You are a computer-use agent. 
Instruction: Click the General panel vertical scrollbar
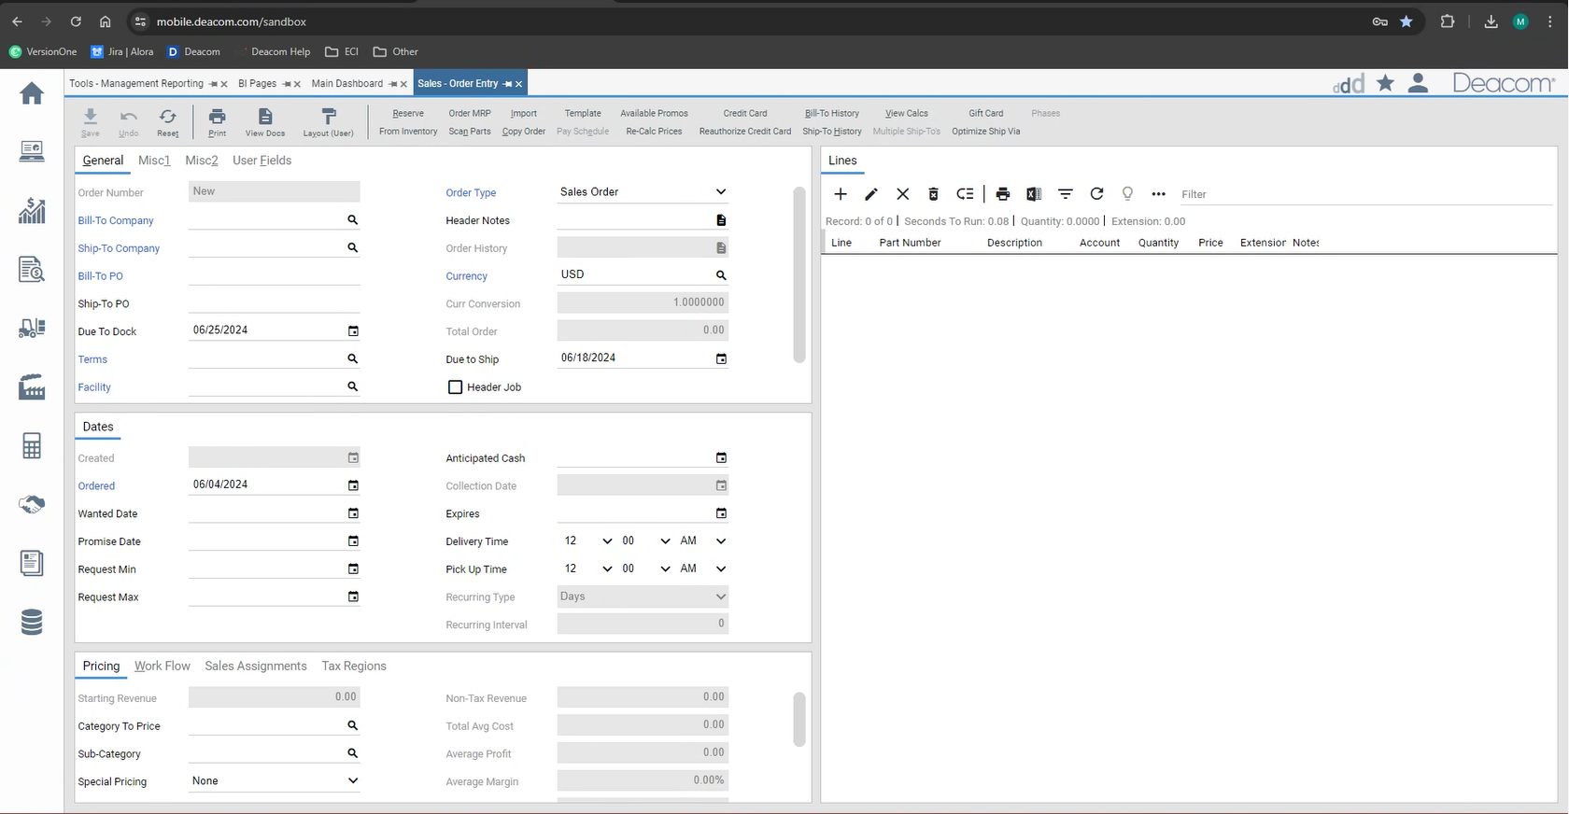tap(799, 275)
